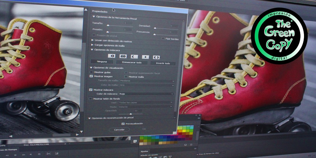
Task: Click the third mask option icon (subtract from selection)
Action: click(x=134, y=57)
